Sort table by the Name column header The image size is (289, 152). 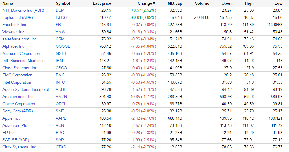[x=8, y=4]
